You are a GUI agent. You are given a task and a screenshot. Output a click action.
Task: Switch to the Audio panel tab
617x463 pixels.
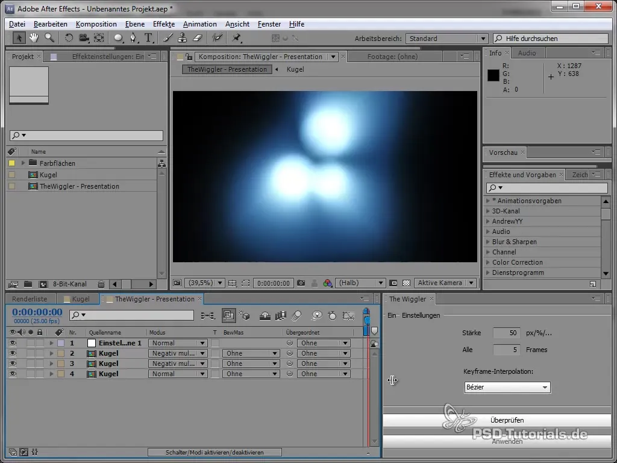[527, 53]
